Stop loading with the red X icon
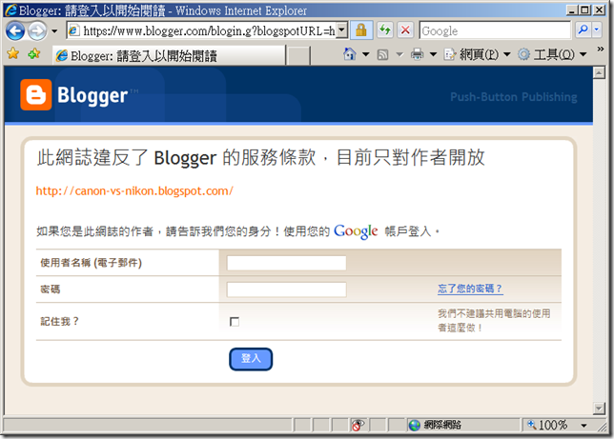The width and height of the screenshot is (614, 439). pyautogui.click(x=406, y=30)
